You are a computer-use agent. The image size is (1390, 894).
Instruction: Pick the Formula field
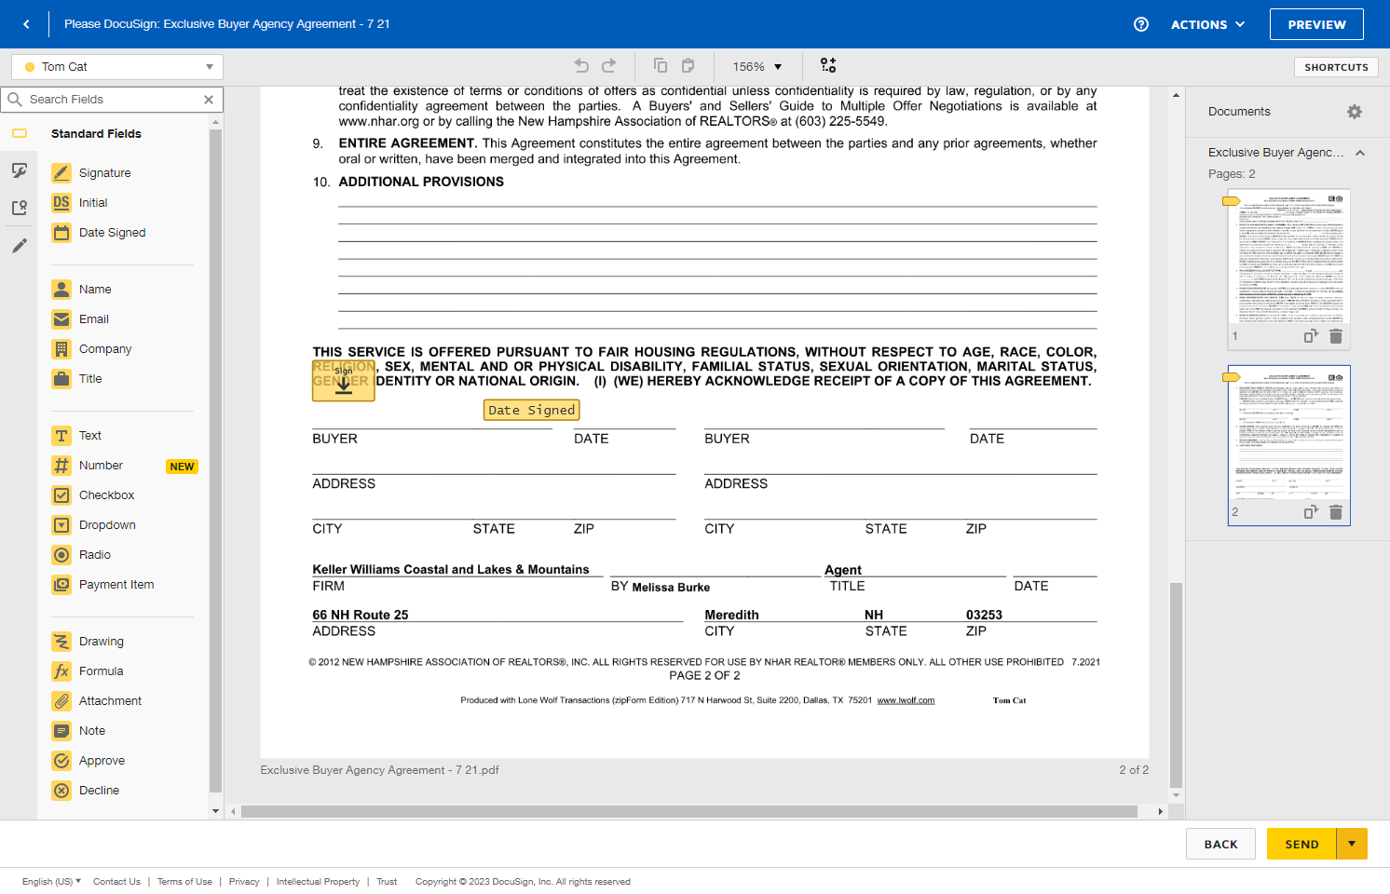pos(88,671)
